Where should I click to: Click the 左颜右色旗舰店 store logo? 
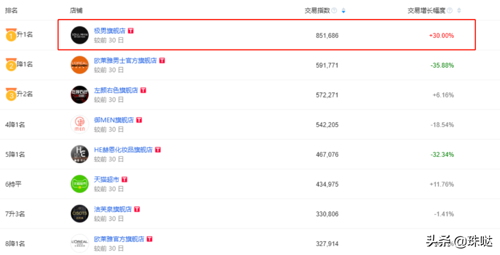click(x=79, y=94)
